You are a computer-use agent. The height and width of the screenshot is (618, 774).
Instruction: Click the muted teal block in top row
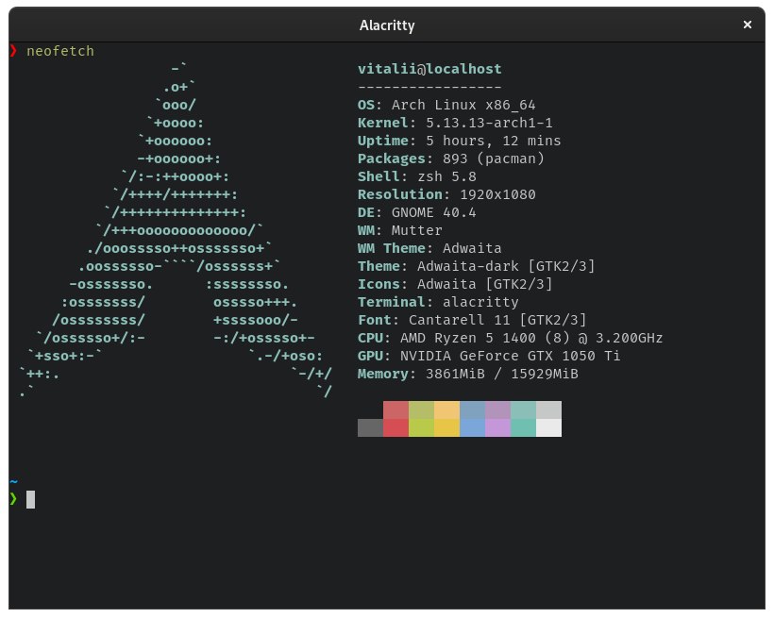tap(523, 409)
